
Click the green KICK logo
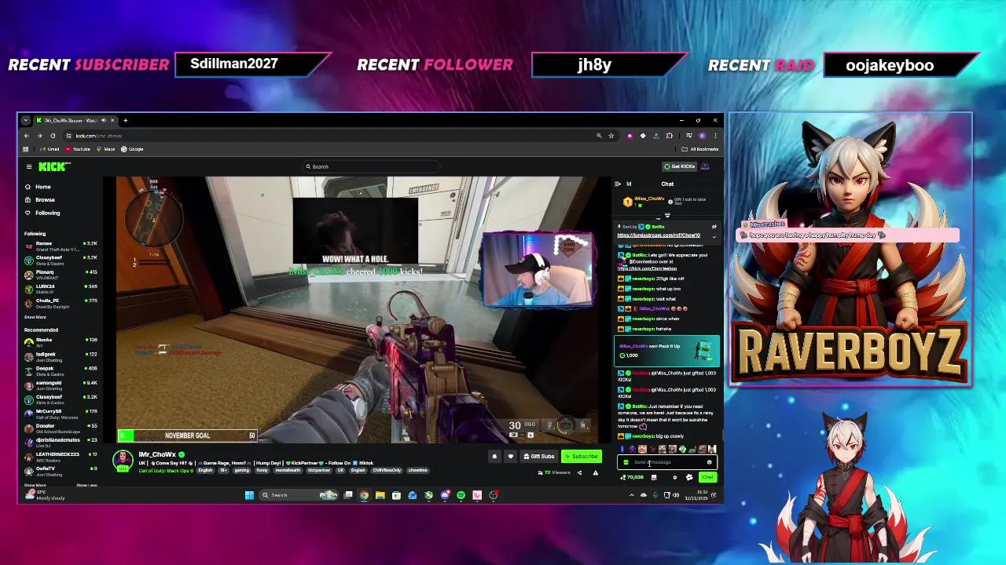[53, 166]
